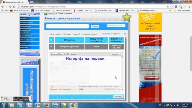
Task: Open message from mail@educirajse.com1
Action: point(69,47)
